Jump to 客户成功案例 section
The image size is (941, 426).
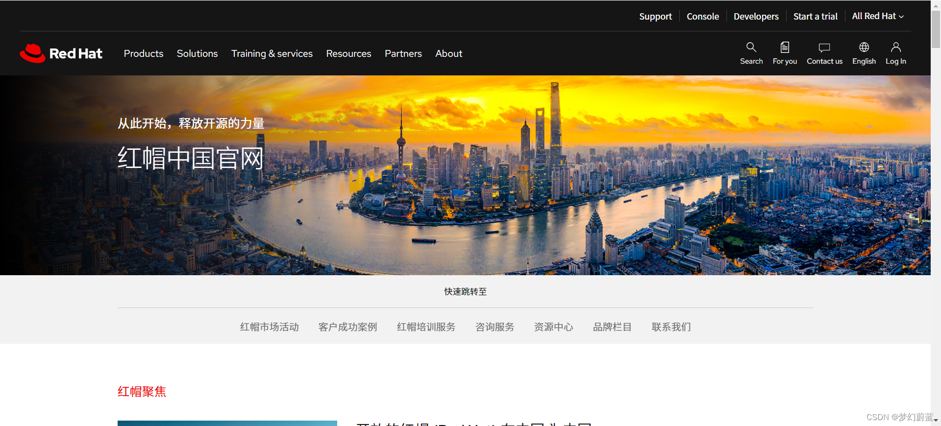[348, 327]
